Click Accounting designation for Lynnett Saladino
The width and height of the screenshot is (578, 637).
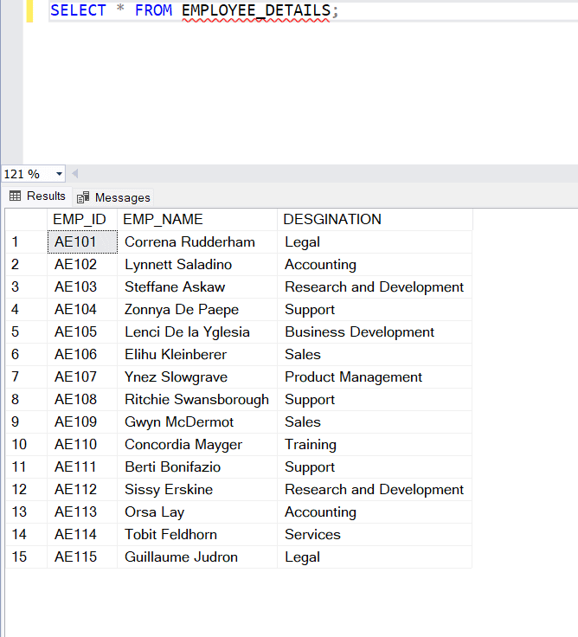tap(375, 265)
